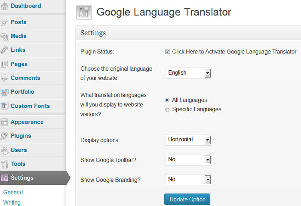Click the Plugins plug icon
The height and width of the screenshot is (206, 301).
4,136
